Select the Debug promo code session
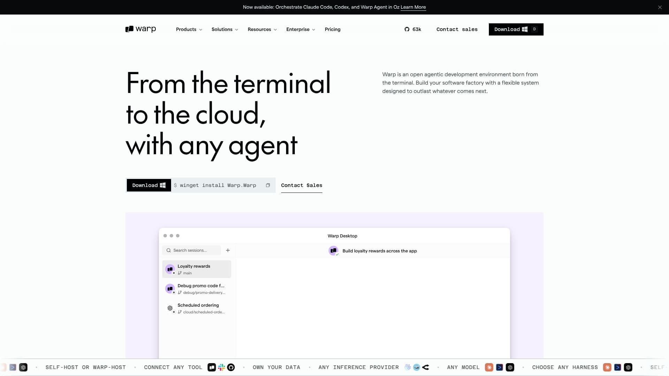The image size is (669, 376). (x=197, y=289)
